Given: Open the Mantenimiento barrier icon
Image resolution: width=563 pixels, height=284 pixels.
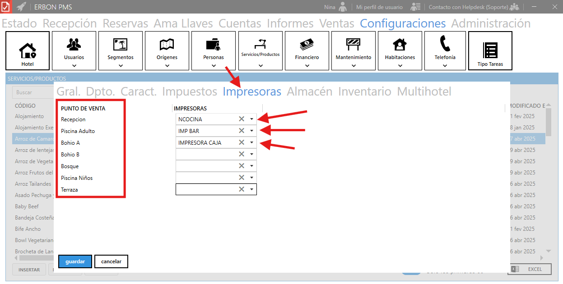Looking at the screenshot, I should 353,44.
